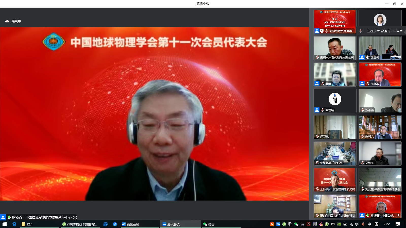Open Wi-Fi network tray icon
Viewport: 406px width, 228px height.
click(351, 224)
